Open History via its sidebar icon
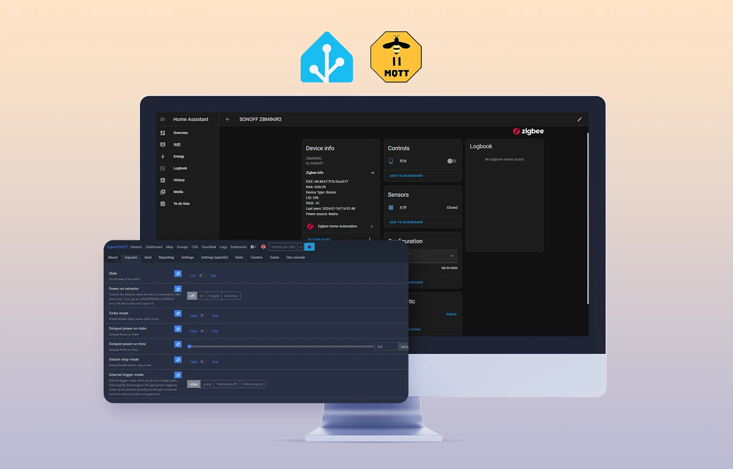This screenshot has height=469, width=733. 163,180
